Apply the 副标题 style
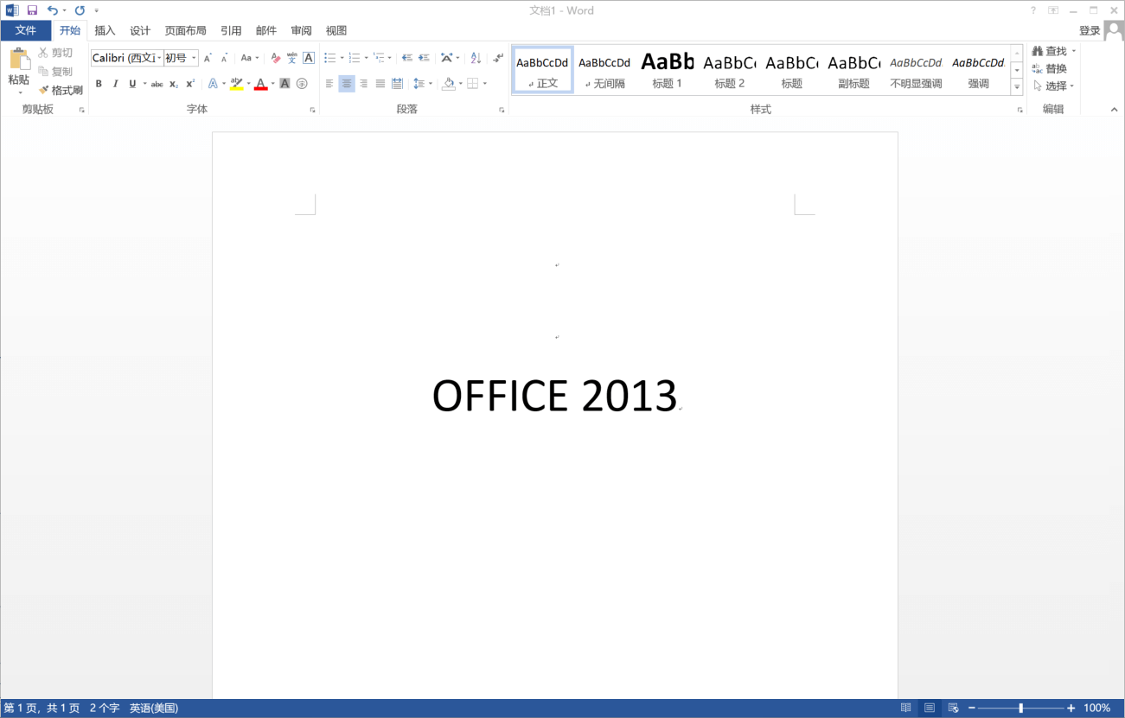The height and width of the screenshot is (718, 1125). point(853,70)
